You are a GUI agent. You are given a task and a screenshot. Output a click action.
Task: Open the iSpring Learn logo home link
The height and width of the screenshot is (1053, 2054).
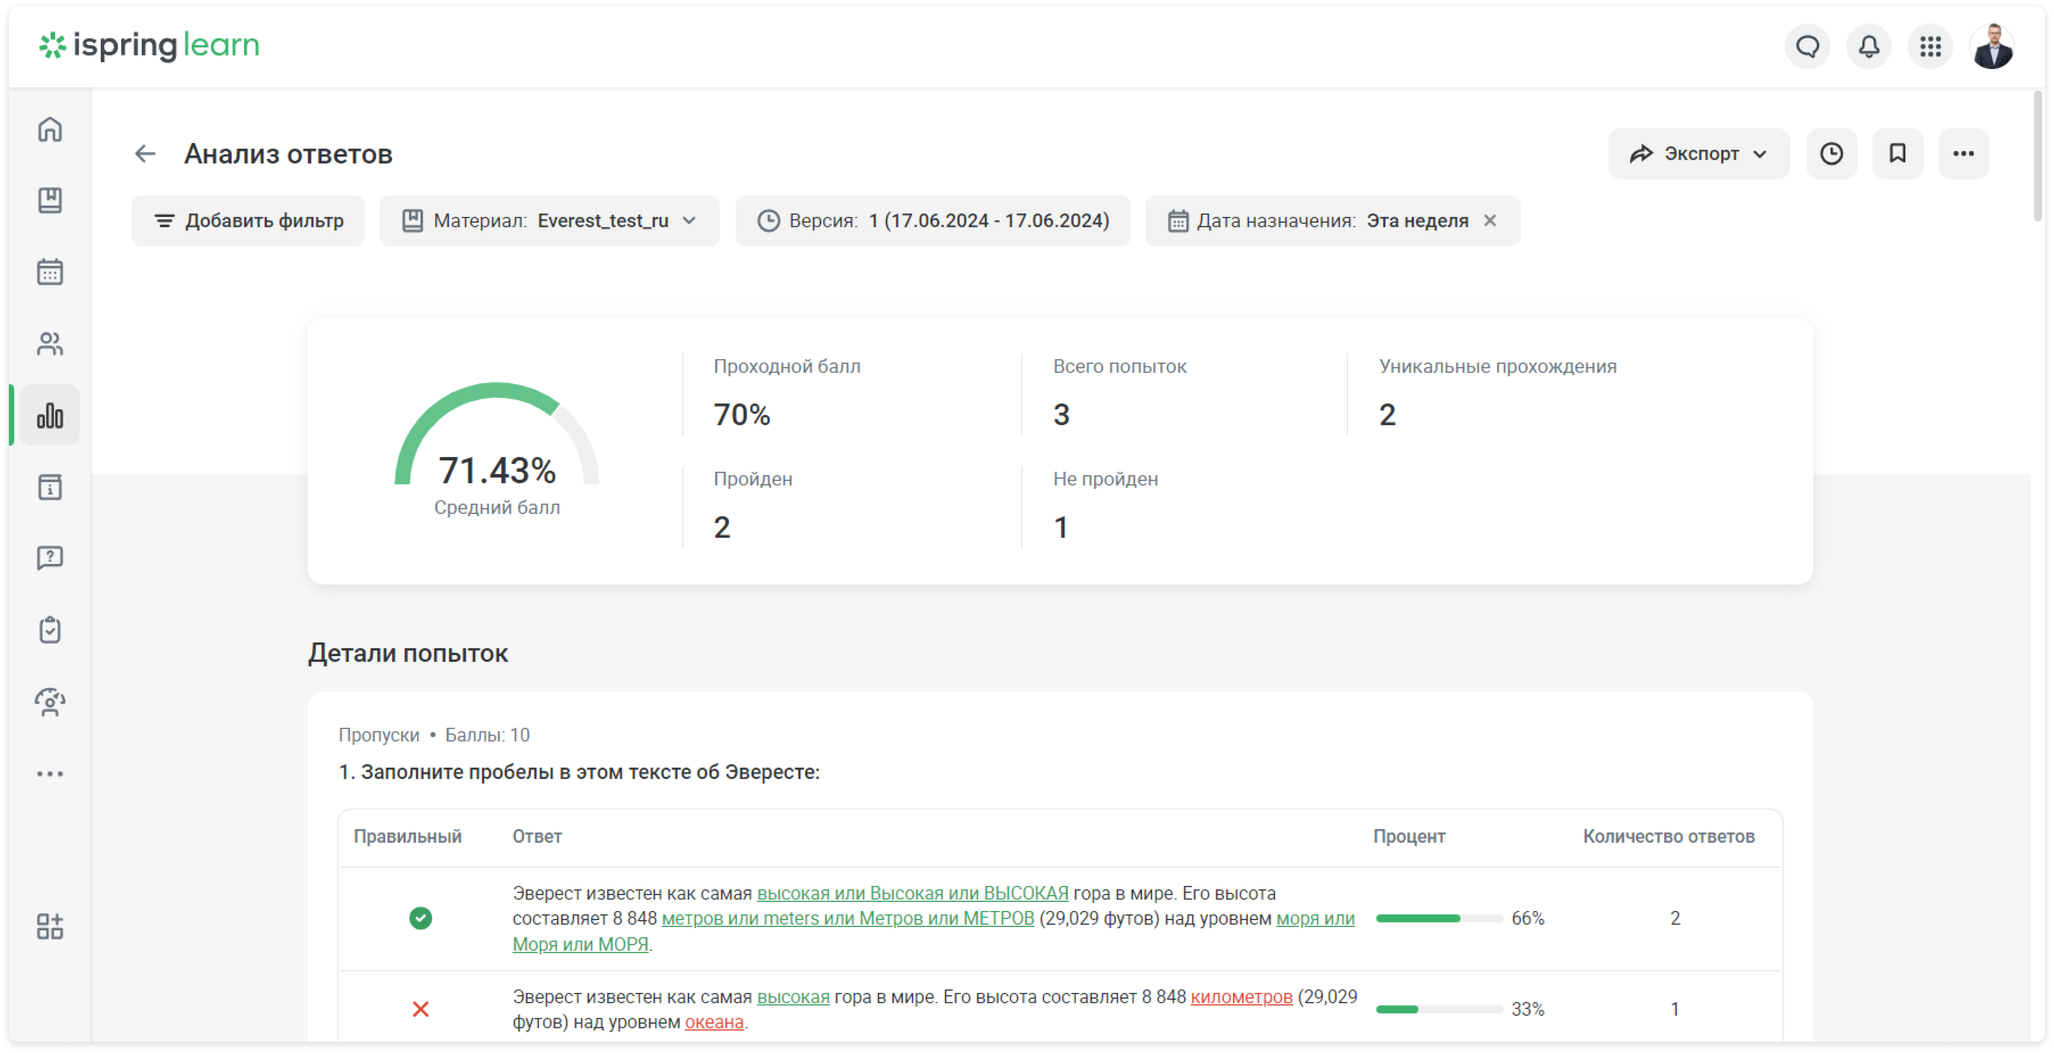coord(149,45)
